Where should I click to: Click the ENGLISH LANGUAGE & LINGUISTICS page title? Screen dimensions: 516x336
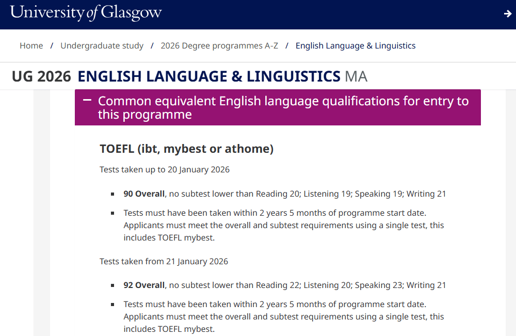(208, 76)
